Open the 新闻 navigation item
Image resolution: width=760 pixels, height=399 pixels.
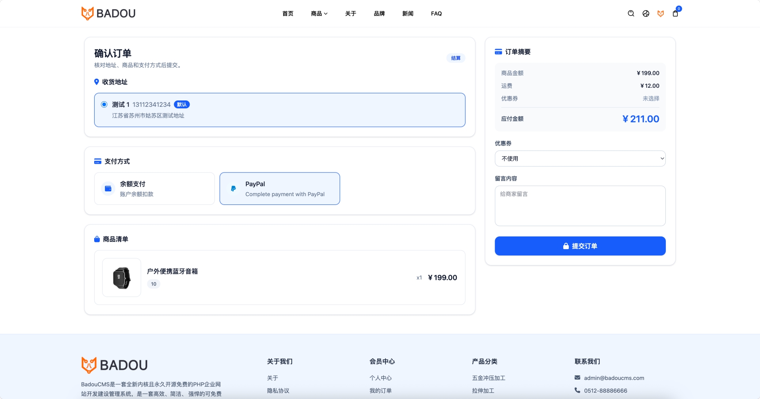[408, 13]
